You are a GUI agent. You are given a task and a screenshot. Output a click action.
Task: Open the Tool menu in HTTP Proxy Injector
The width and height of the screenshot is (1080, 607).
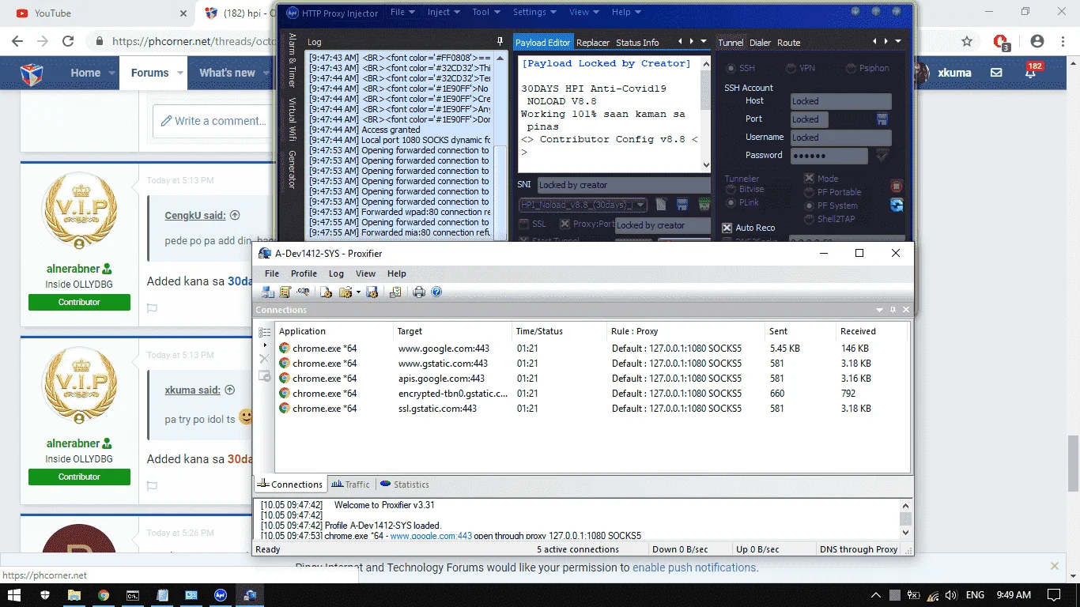[x=486, y=13]
